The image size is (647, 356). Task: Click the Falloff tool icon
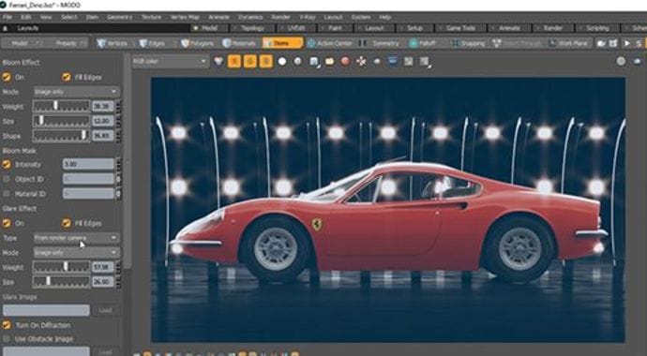(413, 43)
